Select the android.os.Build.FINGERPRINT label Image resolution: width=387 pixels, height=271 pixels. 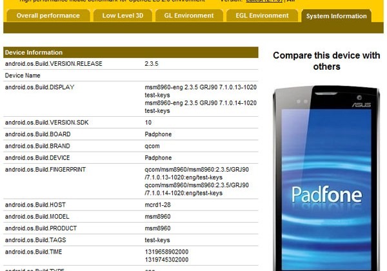coord(45,170)
